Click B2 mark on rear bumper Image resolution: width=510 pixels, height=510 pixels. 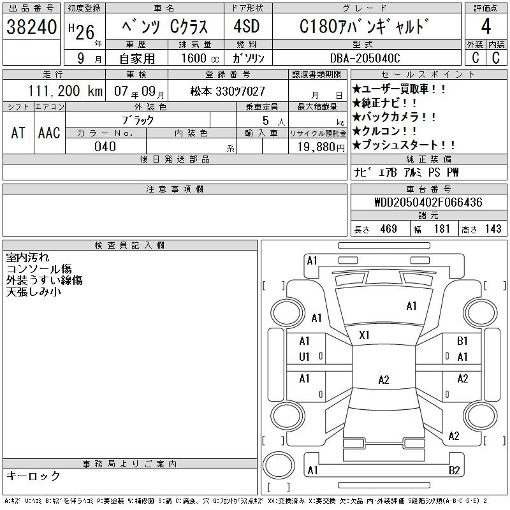(454, 470)
